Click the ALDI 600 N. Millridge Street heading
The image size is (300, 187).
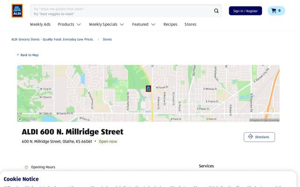(x=73, y=132)
